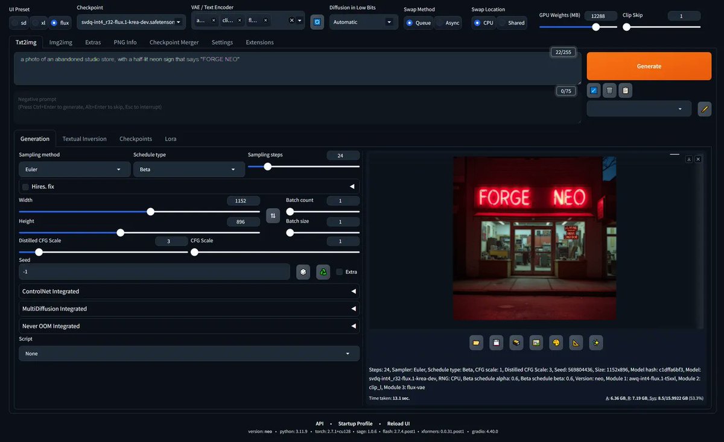This screenshot has height=442, width=724.
Task: Open the Lora tab
Action: click(x=171, y=139)
